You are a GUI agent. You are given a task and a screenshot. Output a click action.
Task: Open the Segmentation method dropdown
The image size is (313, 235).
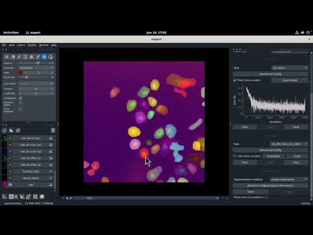(x=289, y=180)
